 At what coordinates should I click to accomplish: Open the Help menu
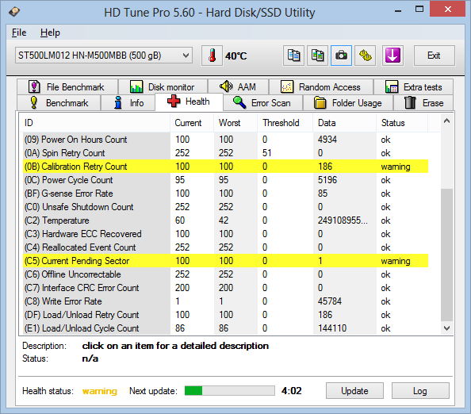(x=50, y=33)
